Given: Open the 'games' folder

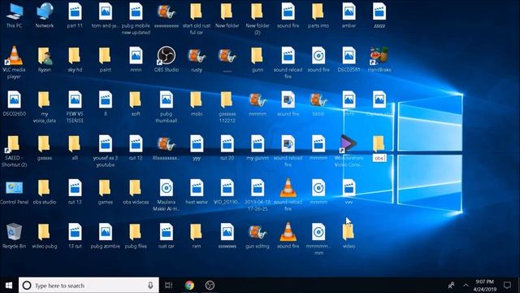Looking at the screenshot, I should click(105, 192).
